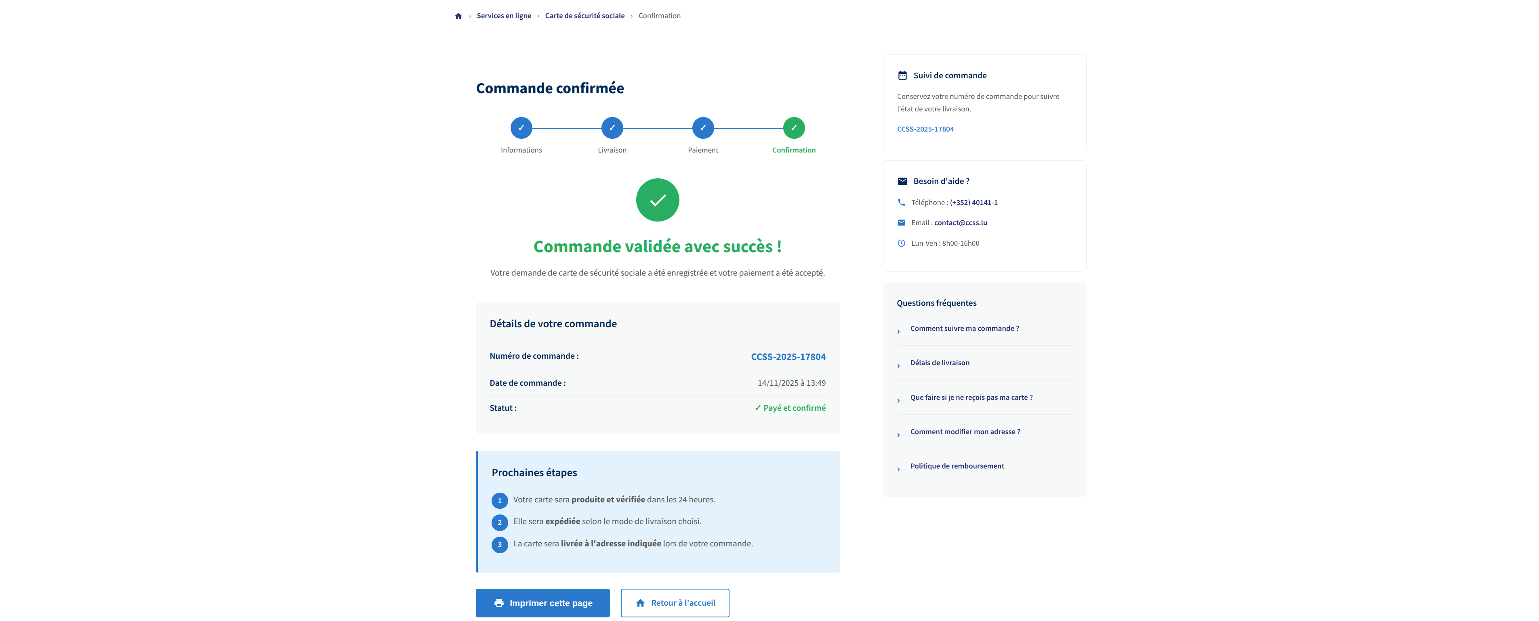Expand the 'Délais de livraison' FAQ item

(939, 363)
